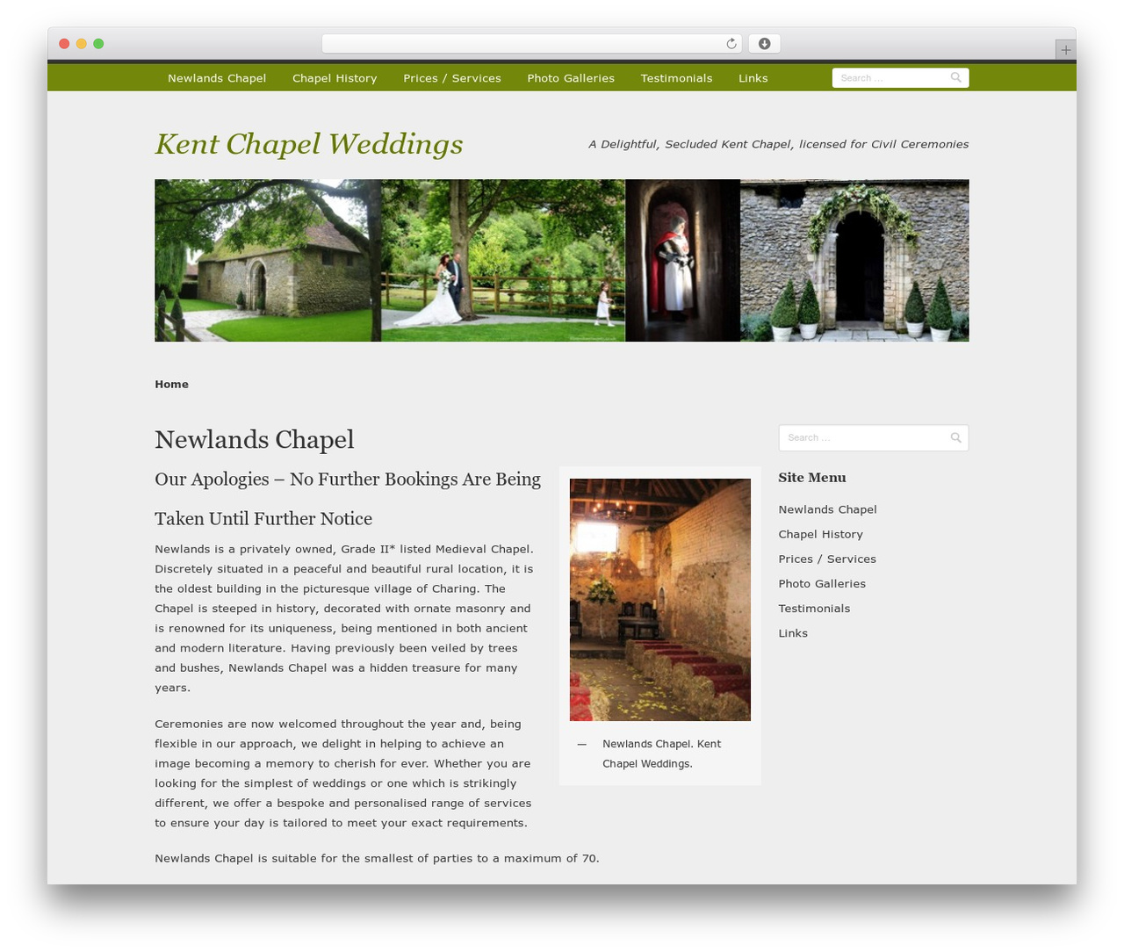
Task: Open Photo Galleries in top navigation
Action: tap(571, 78)
